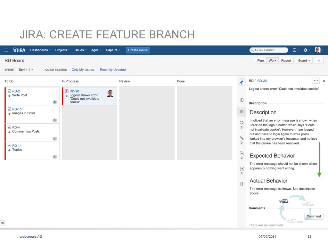Open the administration gear icon
Screen dimensions: 328x246
(x=306, y=50)
